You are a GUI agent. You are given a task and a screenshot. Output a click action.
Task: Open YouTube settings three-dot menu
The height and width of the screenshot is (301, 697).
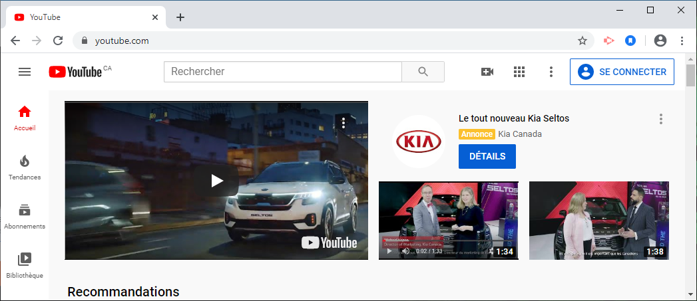[551, 72]
